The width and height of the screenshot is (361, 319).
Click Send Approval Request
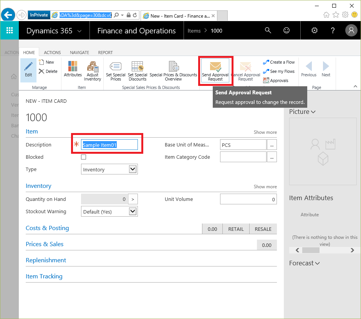[215, 70]
